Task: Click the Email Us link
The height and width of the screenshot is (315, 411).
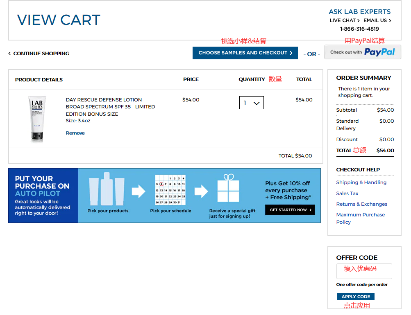Action: (x=377, y=20)
